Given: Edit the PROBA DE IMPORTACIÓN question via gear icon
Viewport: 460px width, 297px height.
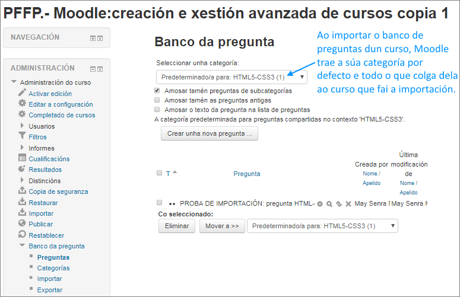Looking at the screenshot, I should (x=320, y=204).
